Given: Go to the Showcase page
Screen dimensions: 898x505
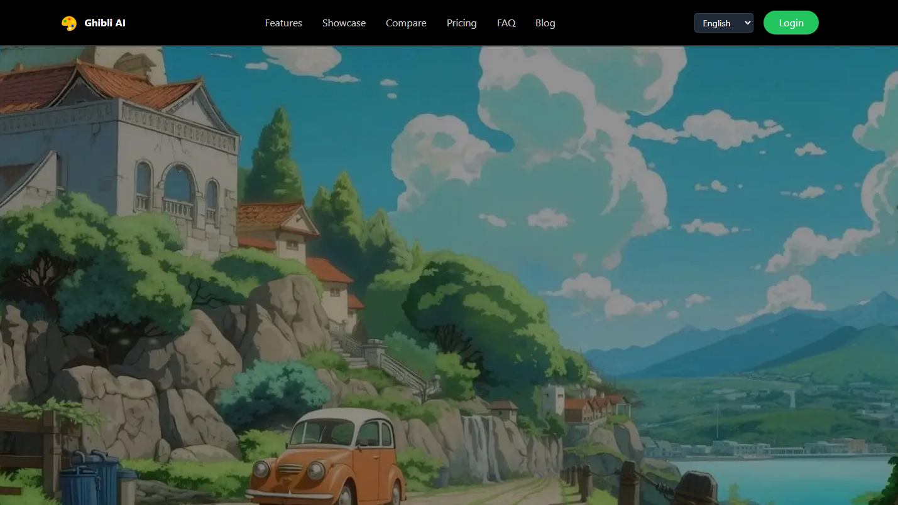Looking at the screenshot, I should tap(344, 23).
